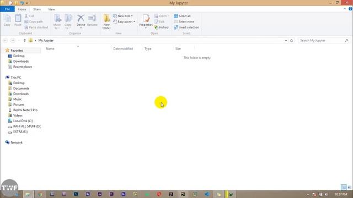Click Invert selection
This screenshot has height=198, width=353.
pos(186,28)
